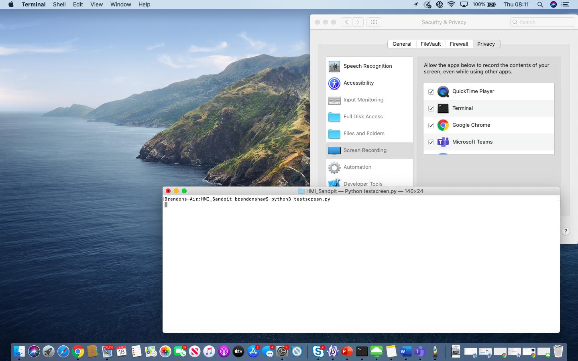Screen dimensions: 578x361
Task: Open Music app in the dock
Action: pos(209,352)
